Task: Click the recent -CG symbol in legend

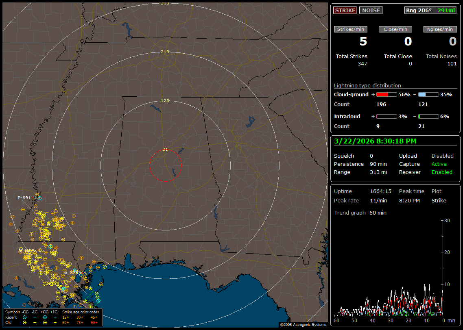Action: tap(25, 317)
